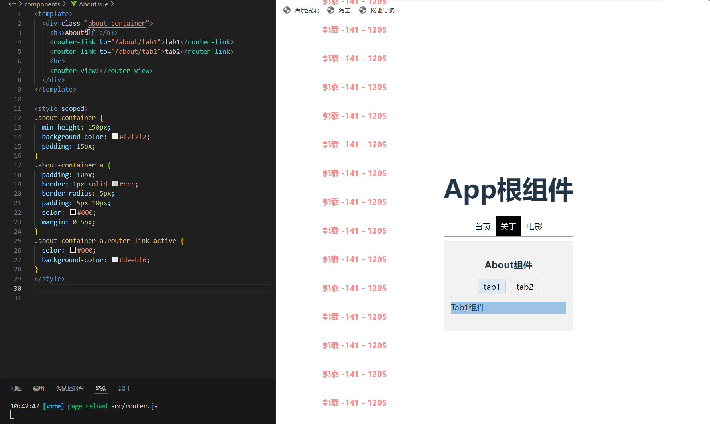Click the a.router-link-active selector on line 25
710x424 pixels.
[x=138, y=241]
